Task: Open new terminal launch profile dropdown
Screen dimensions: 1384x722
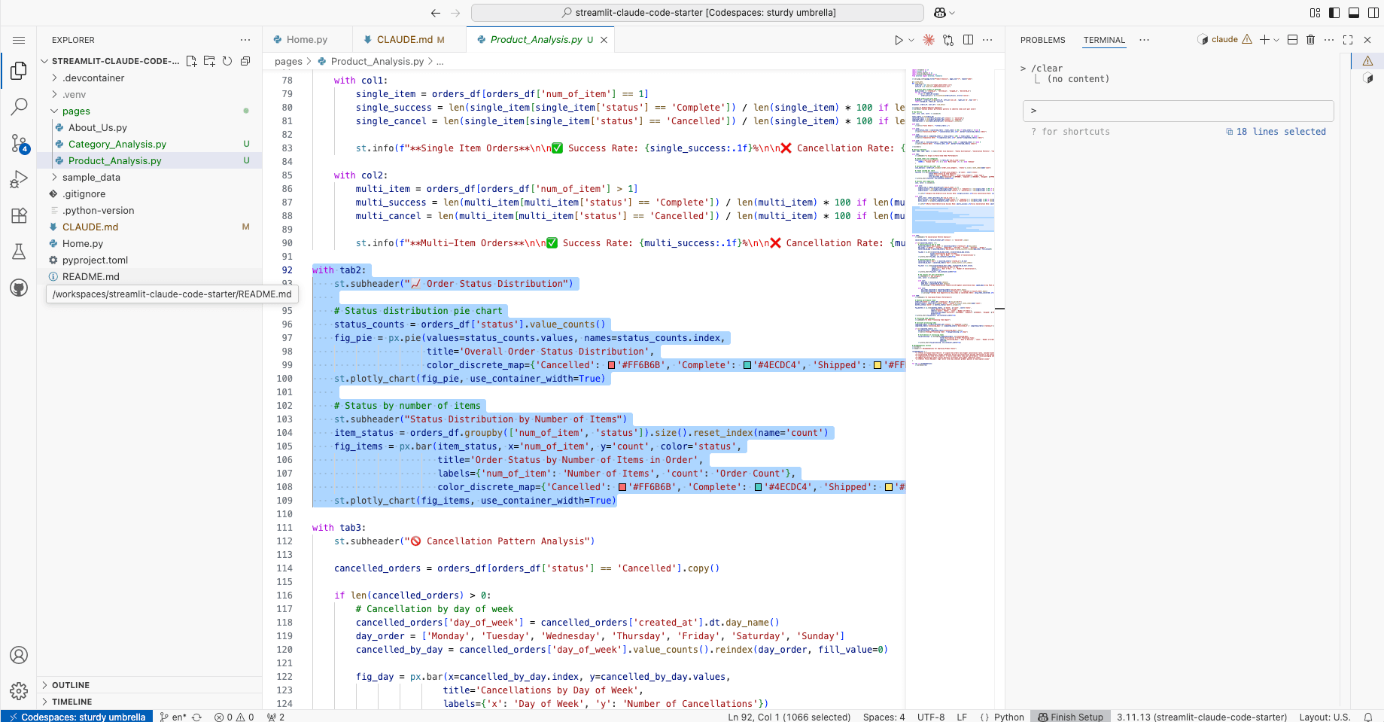Action: coord(1276,40)
